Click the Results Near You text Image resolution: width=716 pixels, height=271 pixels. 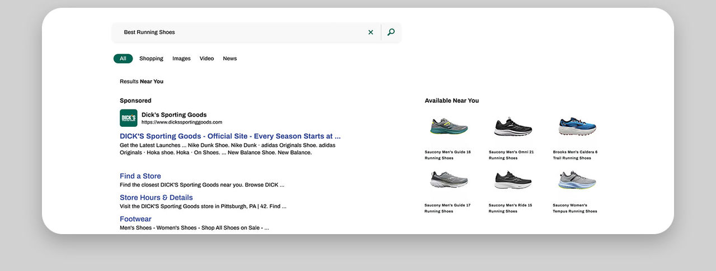142,82
